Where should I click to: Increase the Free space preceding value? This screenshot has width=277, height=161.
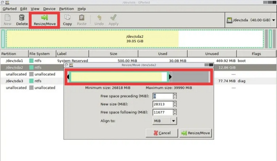click(175, 95)
